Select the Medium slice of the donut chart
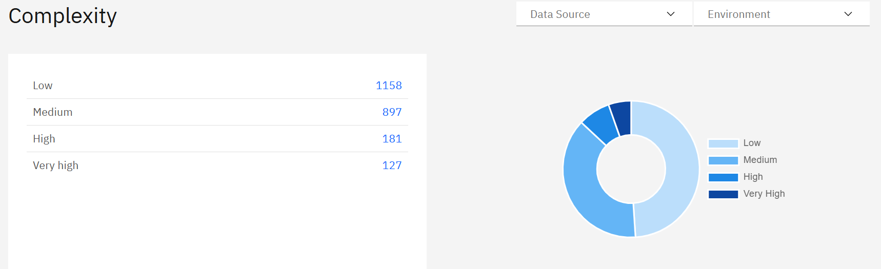 (x=586, y=190)
